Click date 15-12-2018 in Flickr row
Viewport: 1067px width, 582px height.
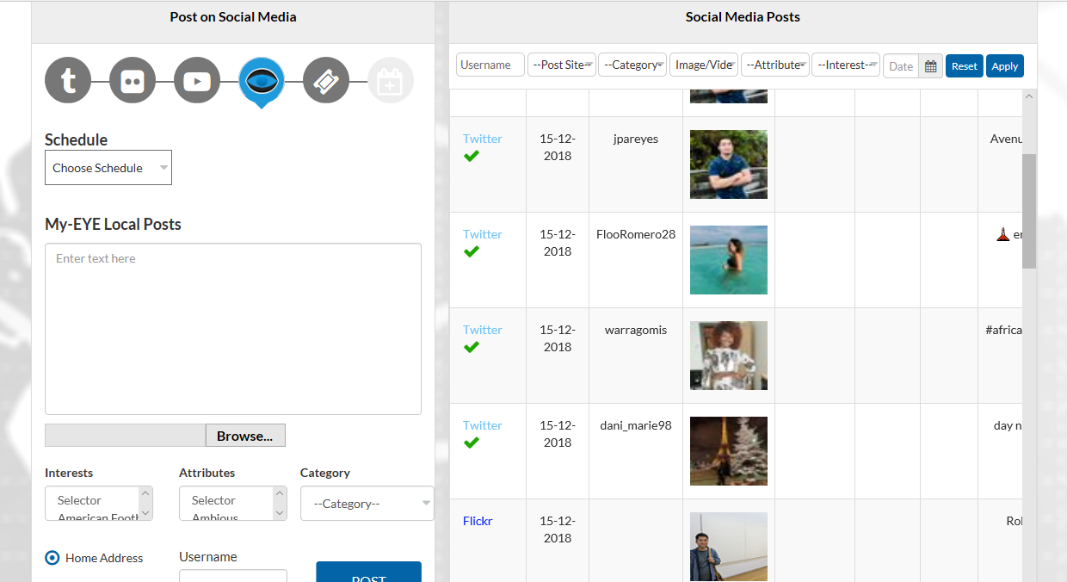pos(558,529)
